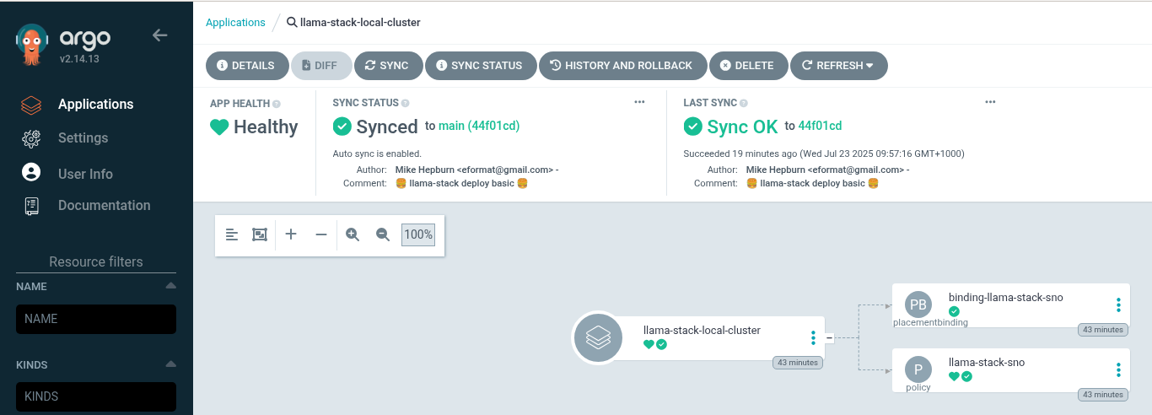The width and height of the screenshot is (1152, 415).
Task: Click the Settings gear icon in sidebar
Action: point(31,139)
